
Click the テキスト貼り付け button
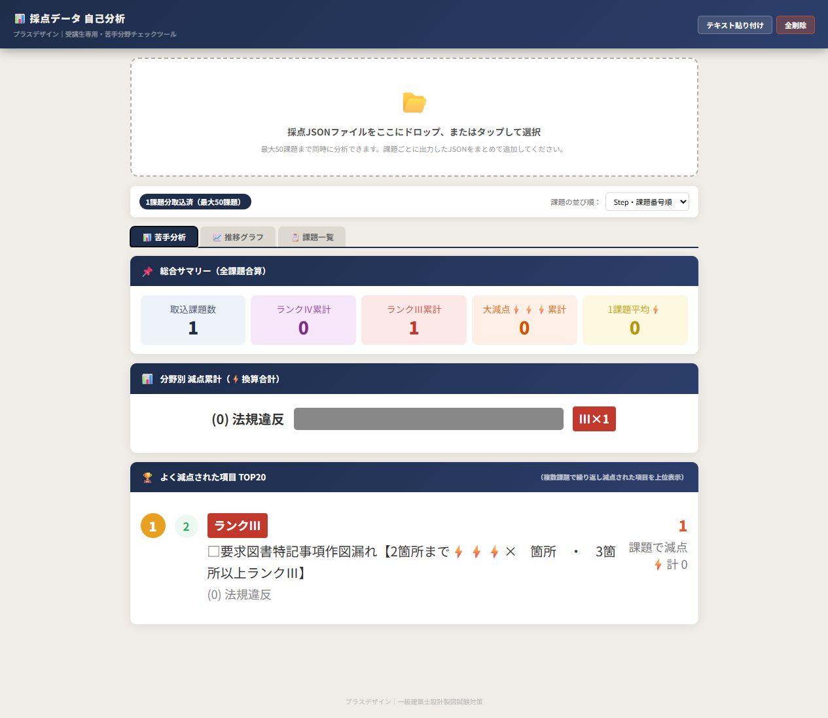click(735, 25)
